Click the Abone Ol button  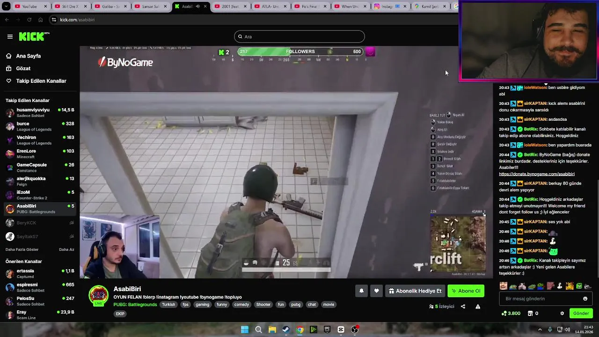(466, 291)
